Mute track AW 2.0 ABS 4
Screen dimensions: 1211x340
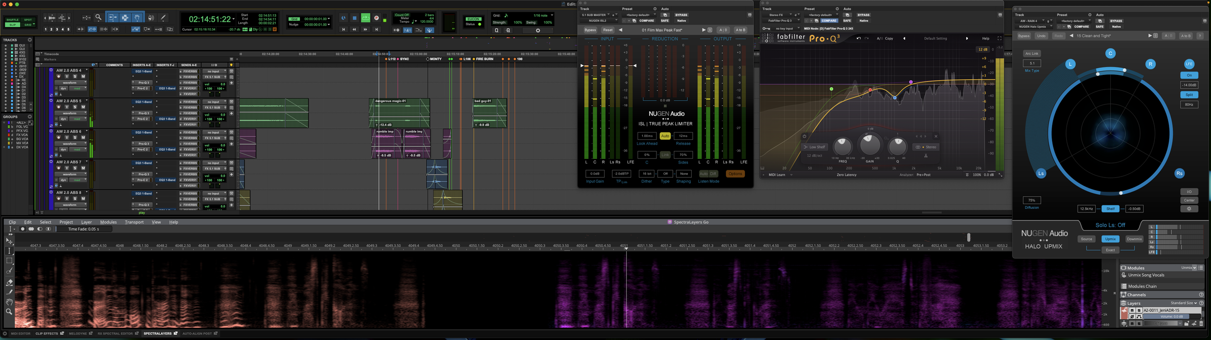pos(83,76)
